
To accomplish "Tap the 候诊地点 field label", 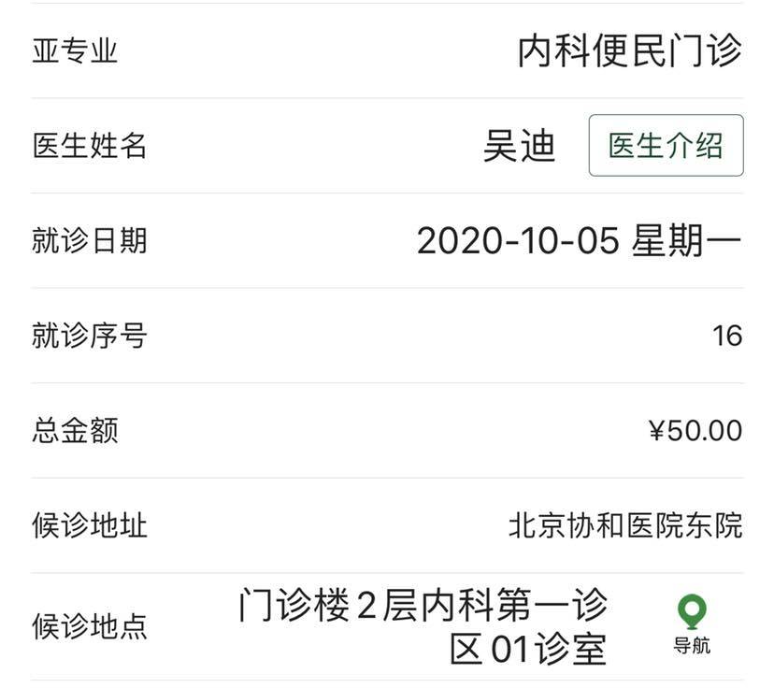I will coord(90,626).
